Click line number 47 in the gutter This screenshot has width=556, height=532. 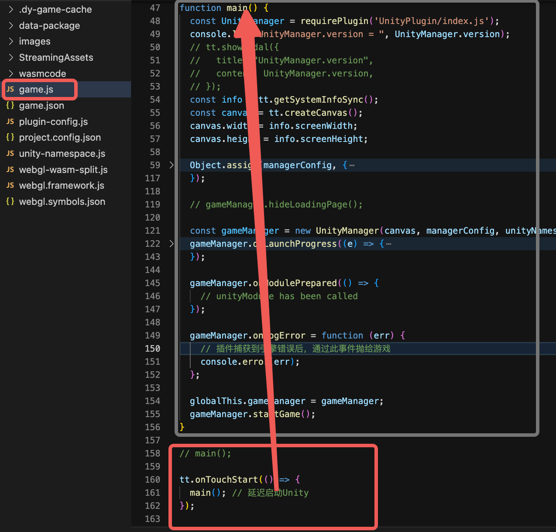(155, 8)
